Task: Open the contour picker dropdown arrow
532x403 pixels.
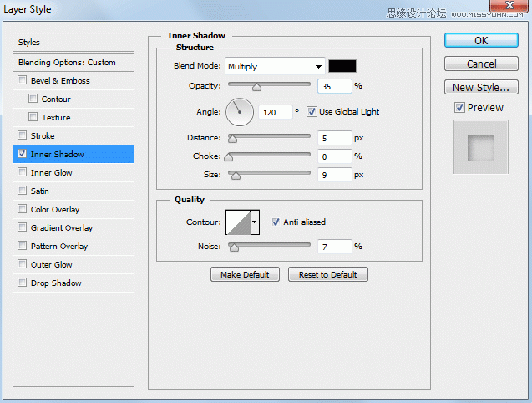Action: (x=255, y=222)
